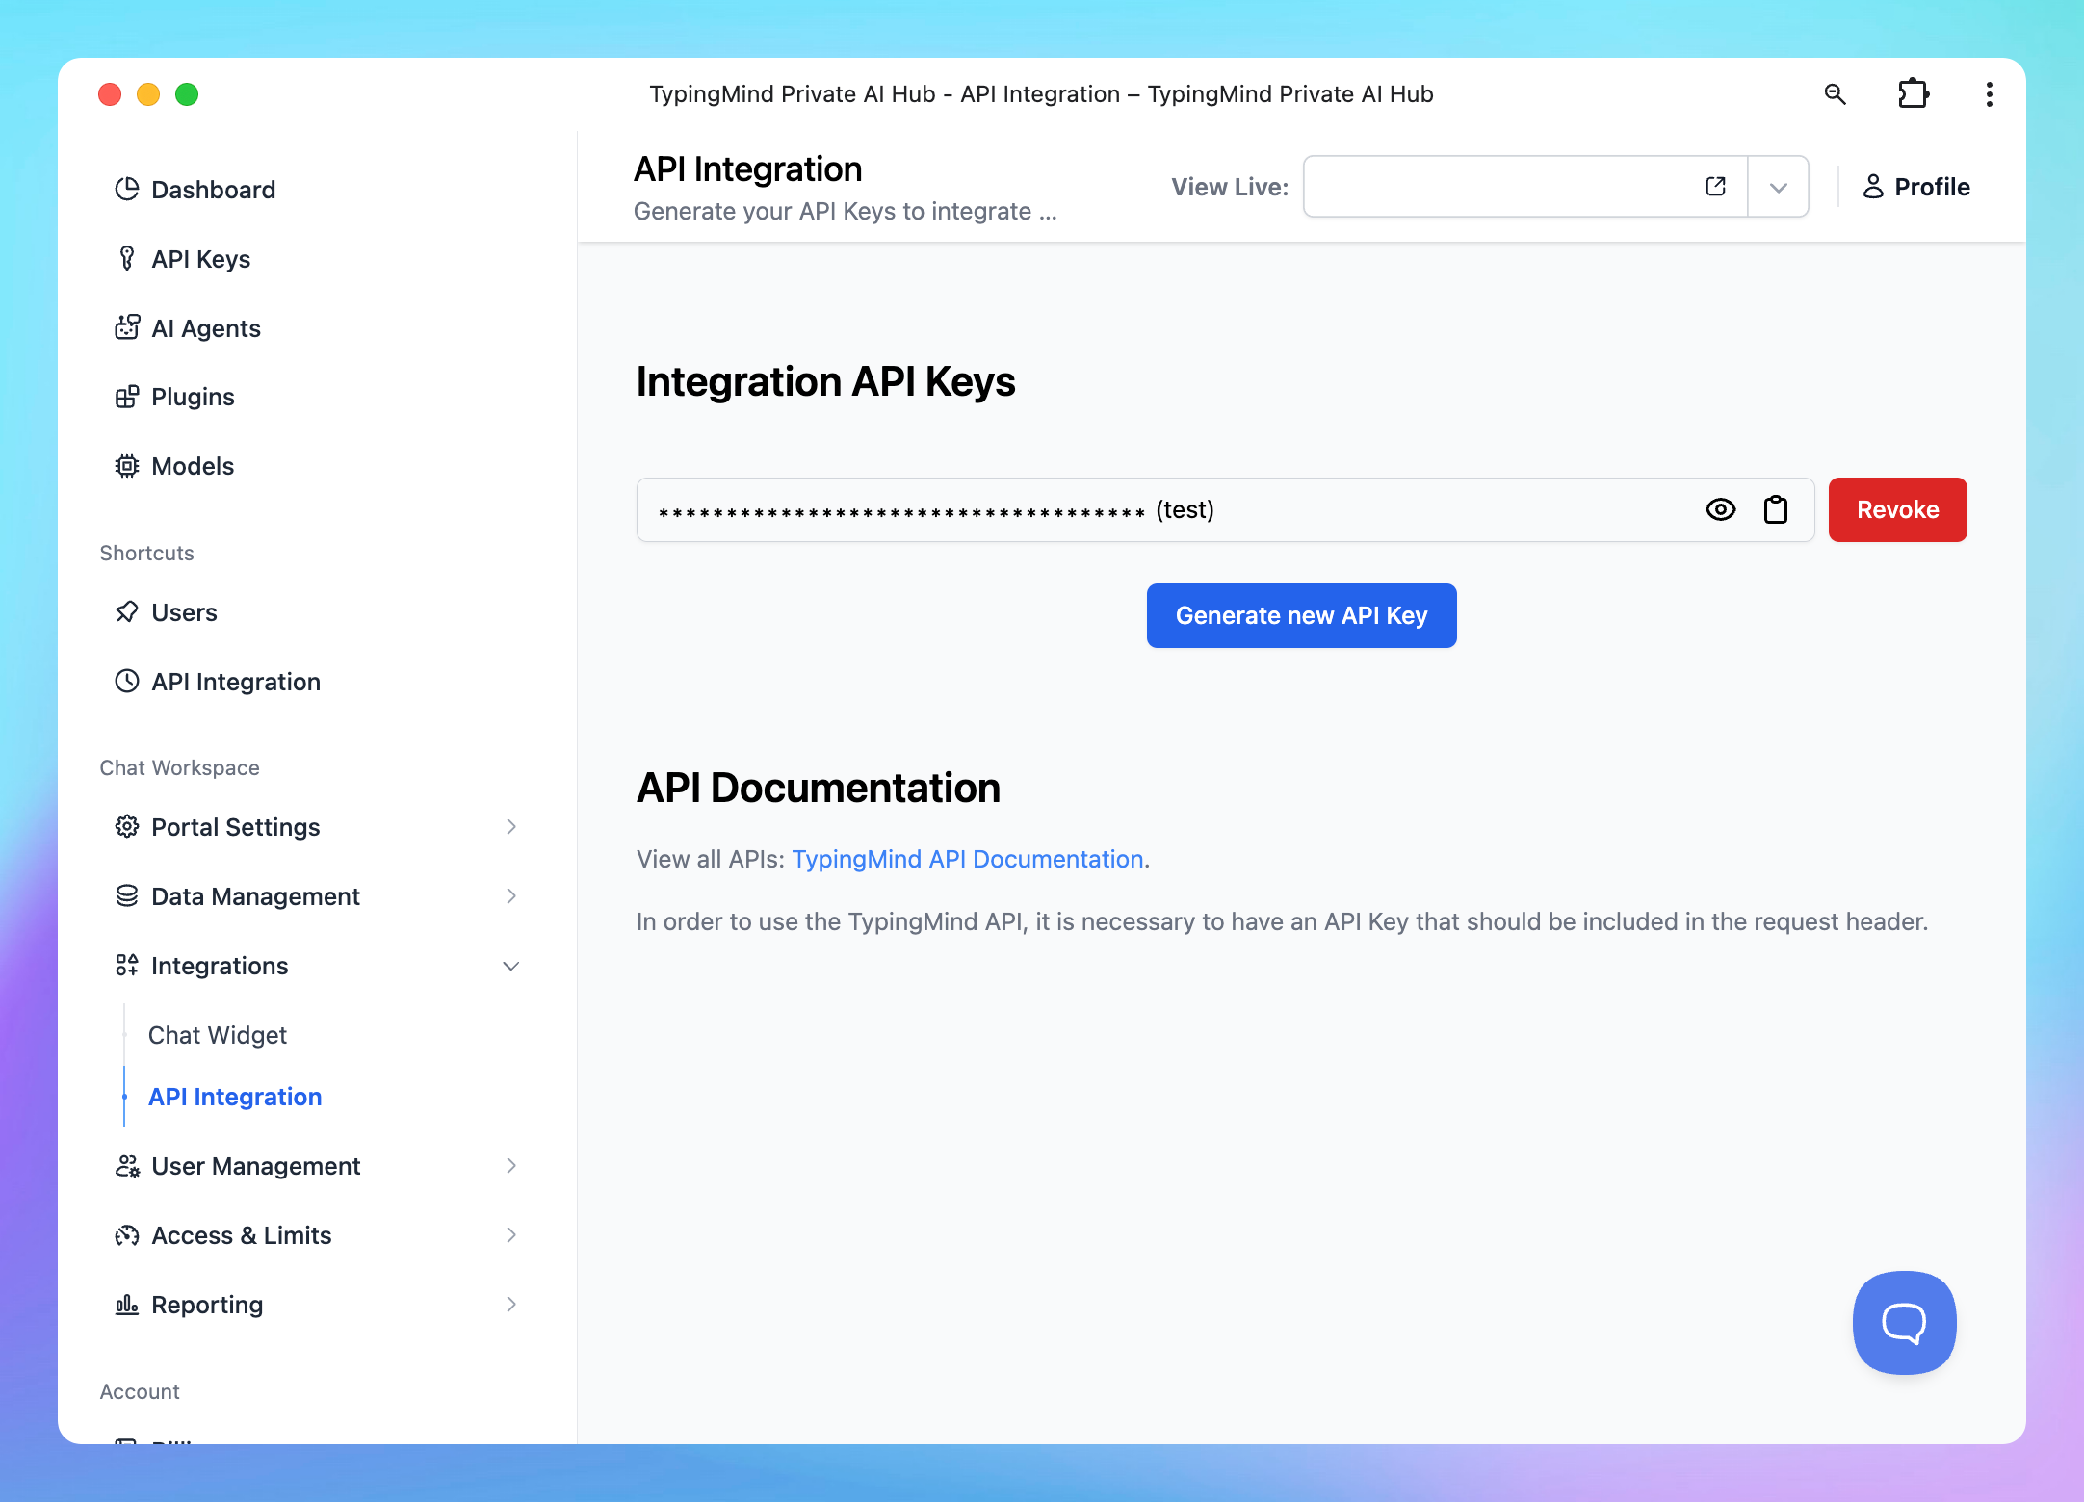Open the three-dot browser menu
Image resolution: width=2084 pixels, height=1502 pixels.
1990,93
